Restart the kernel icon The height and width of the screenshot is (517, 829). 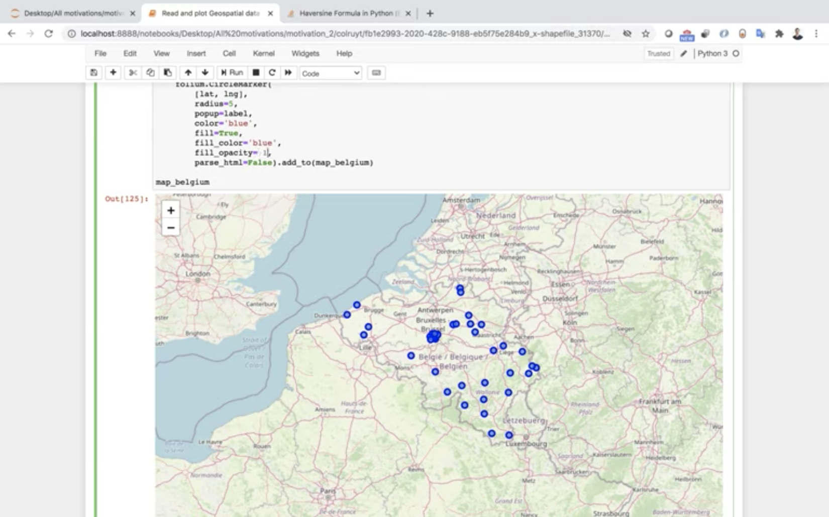(x=272, y=73)
